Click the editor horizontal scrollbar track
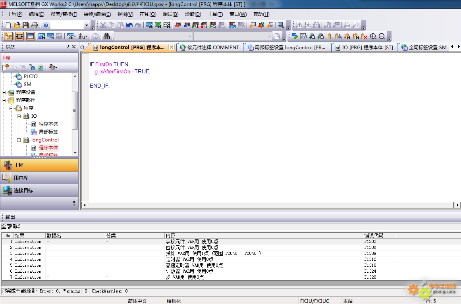Viewport: 461px width, 304px height. click(270, 205)
